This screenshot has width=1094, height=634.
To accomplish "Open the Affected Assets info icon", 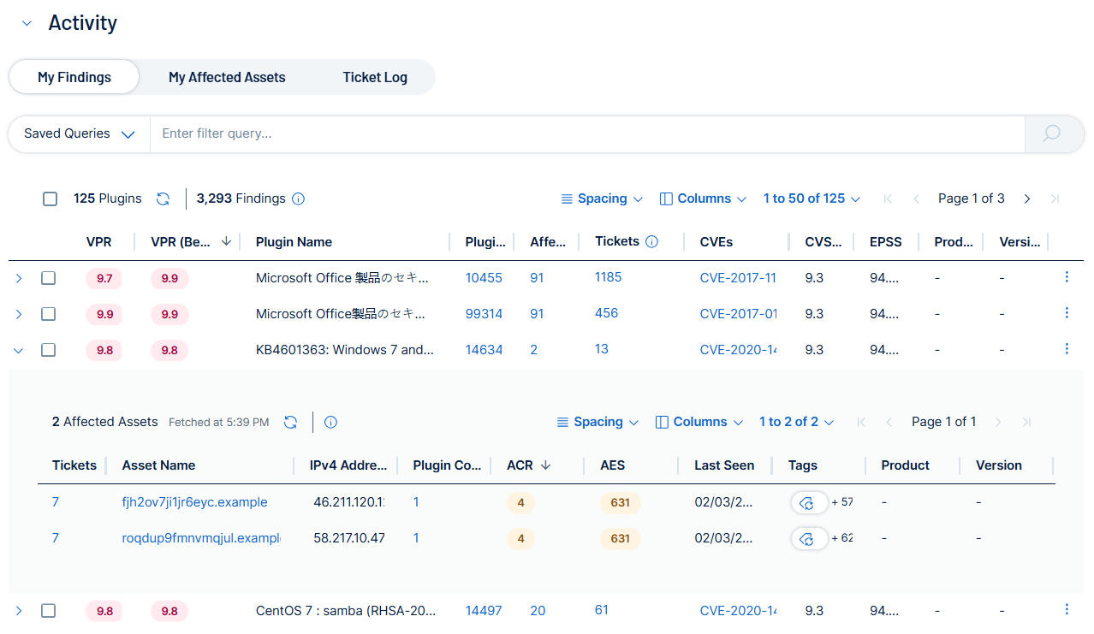I will (331, 422).
